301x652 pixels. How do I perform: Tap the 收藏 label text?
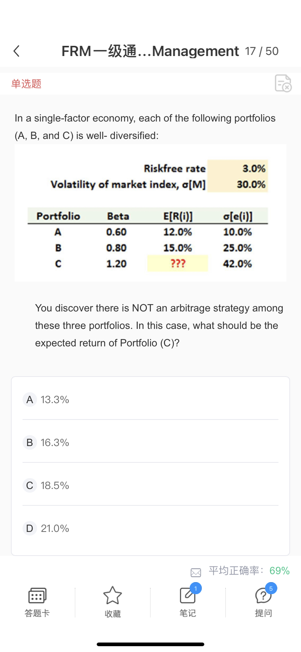click(x=112, y=614)
